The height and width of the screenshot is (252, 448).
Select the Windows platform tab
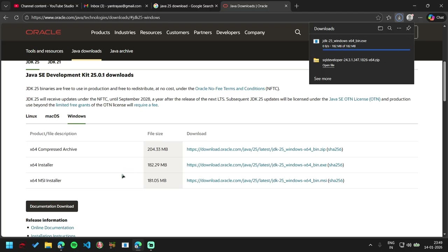click(77, 116)
